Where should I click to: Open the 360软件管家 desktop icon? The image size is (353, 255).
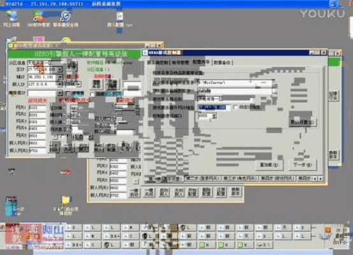(38, 18)
